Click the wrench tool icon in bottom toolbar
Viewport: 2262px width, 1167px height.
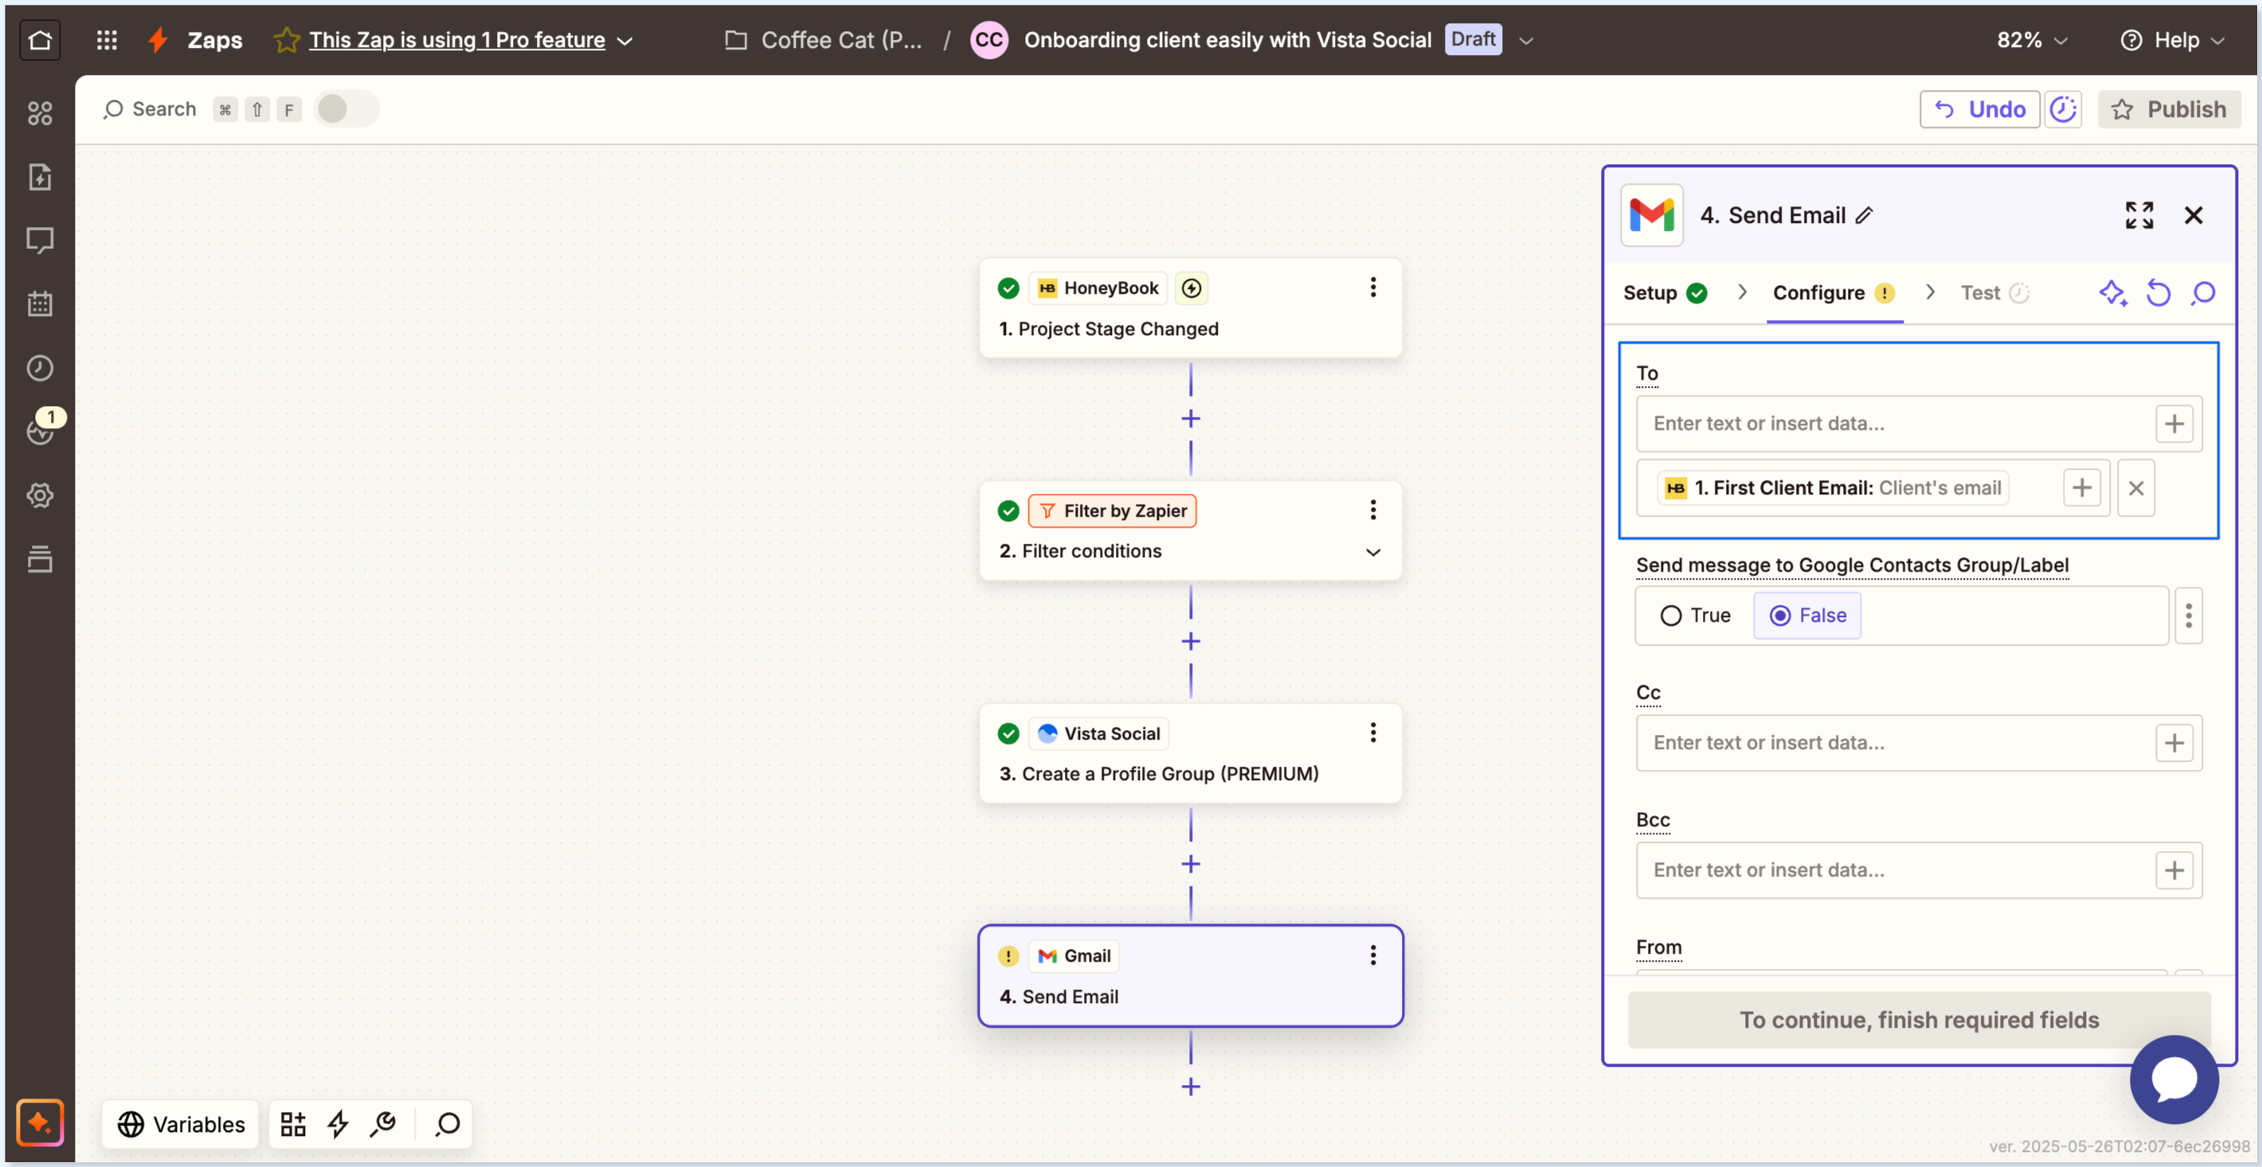pos(383,1125)
